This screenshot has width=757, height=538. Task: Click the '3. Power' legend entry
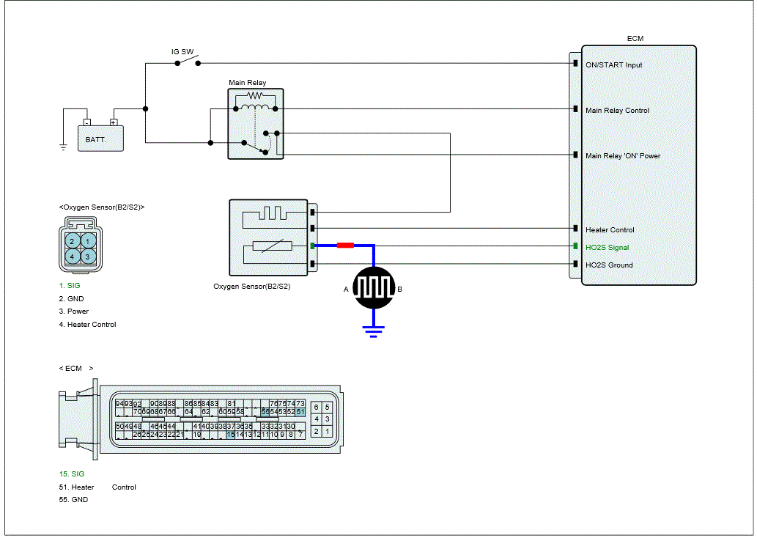click(74, 311)
